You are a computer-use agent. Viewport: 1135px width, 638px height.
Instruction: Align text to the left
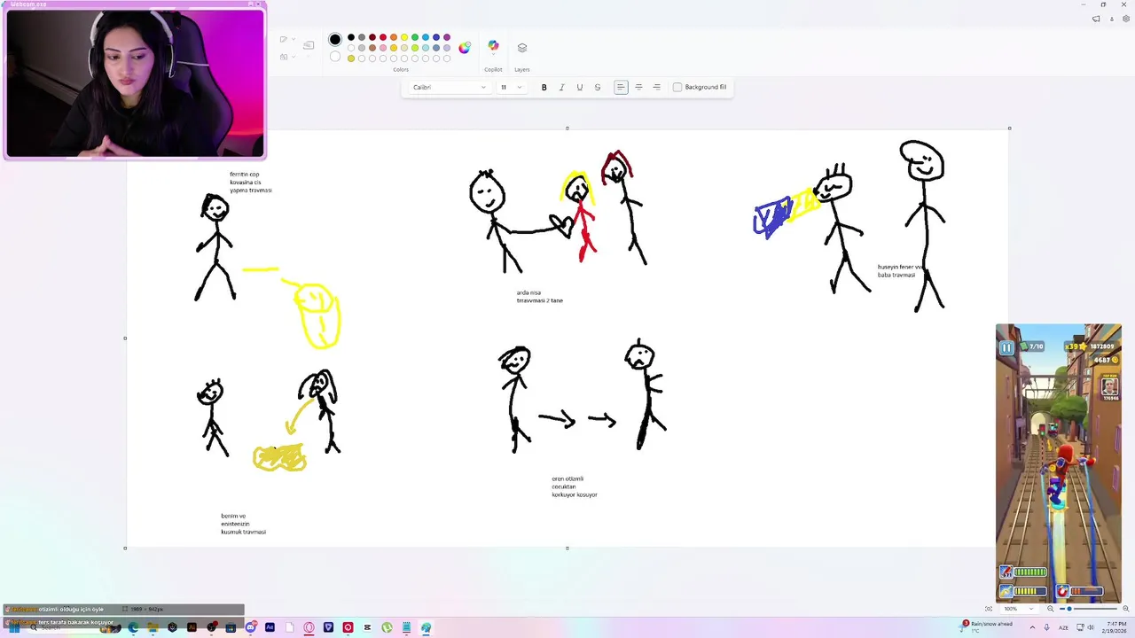(621, 87)
